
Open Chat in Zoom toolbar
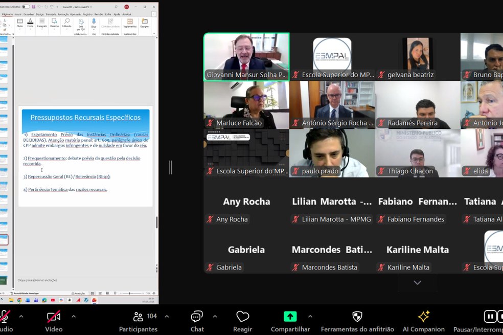[197, 321]
